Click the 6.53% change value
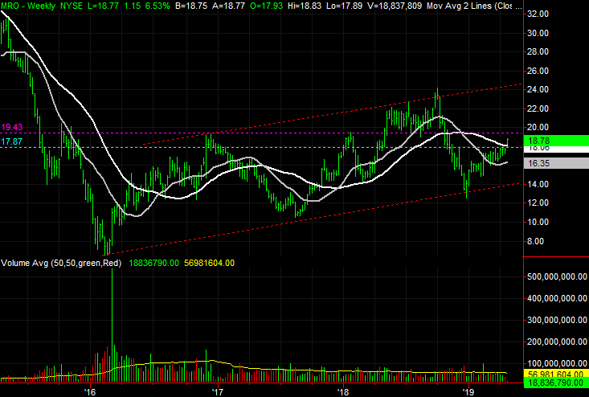 (x=157, y=6)
